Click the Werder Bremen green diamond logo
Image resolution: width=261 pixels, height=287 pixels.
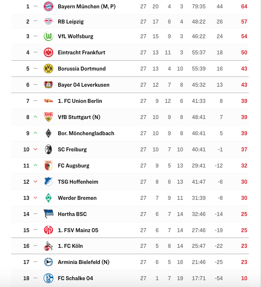coord(48,198)
